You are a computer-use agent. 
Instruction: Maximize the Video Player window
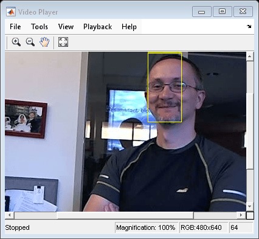pyautogui.click(x=223, y=12)
